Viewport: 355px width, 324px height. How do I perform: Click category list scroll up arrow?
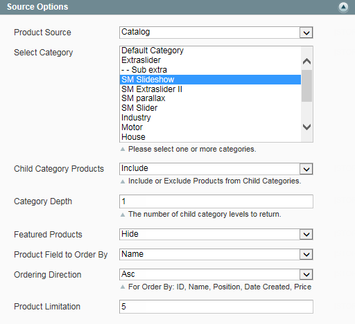coord(306,62)
